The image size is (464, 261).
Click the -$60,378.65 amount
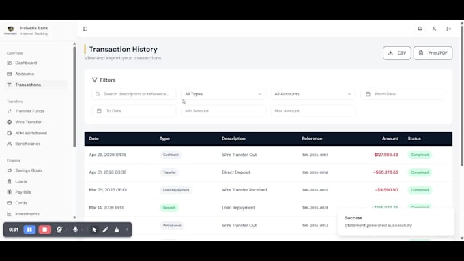point(386,172)
